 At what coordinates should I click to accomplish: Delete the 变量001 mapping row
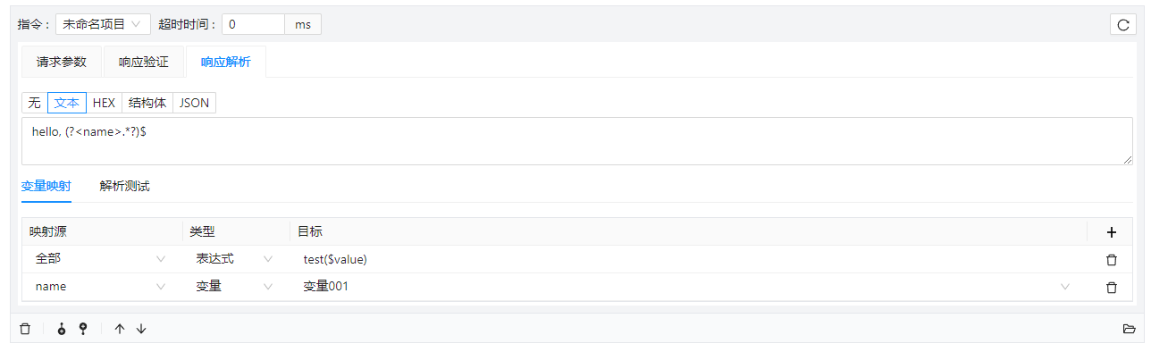(1112, 288)
